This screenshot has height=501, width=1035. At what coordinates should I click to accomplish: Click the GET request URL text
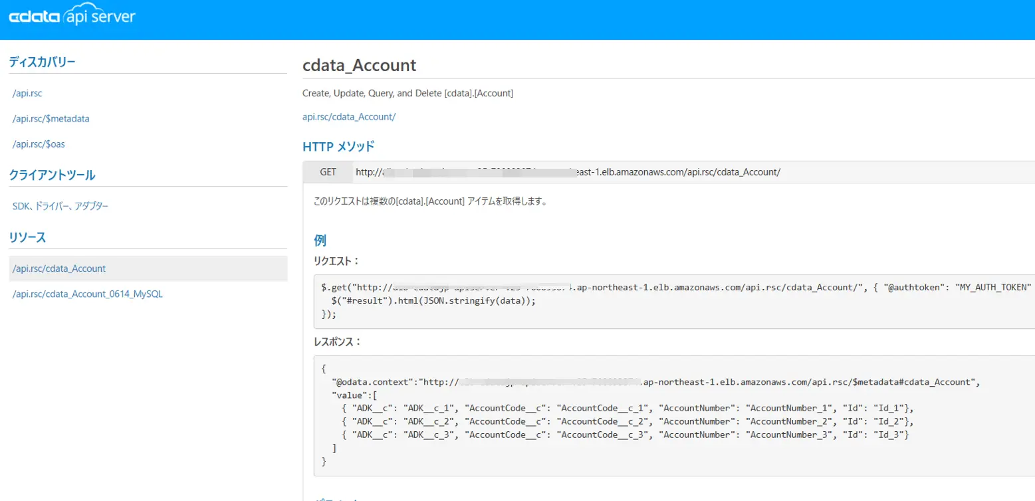[x=568, y=172]
